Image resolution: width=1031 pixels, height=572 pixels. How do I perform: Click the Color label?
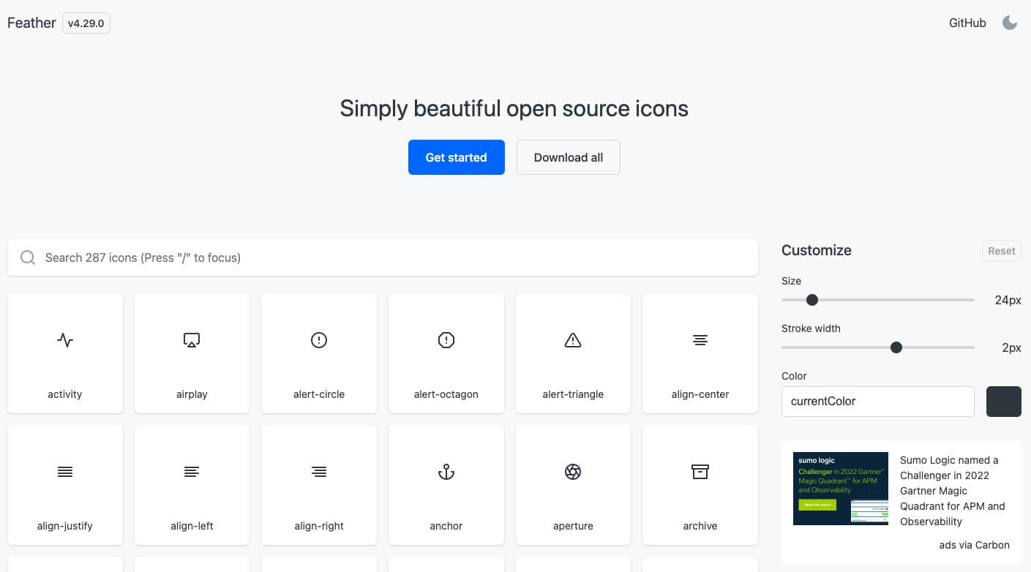click(x=794, y=376)
